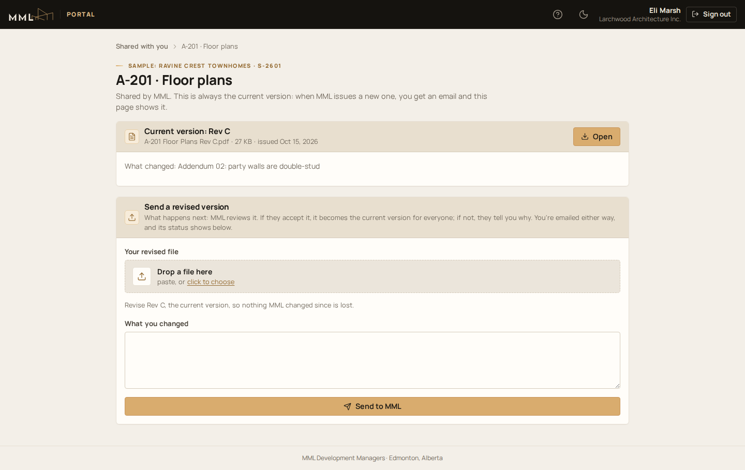Open the current Rev C file
The height and width of the screenshot is (470, 745).
click(x=597, y=137)
